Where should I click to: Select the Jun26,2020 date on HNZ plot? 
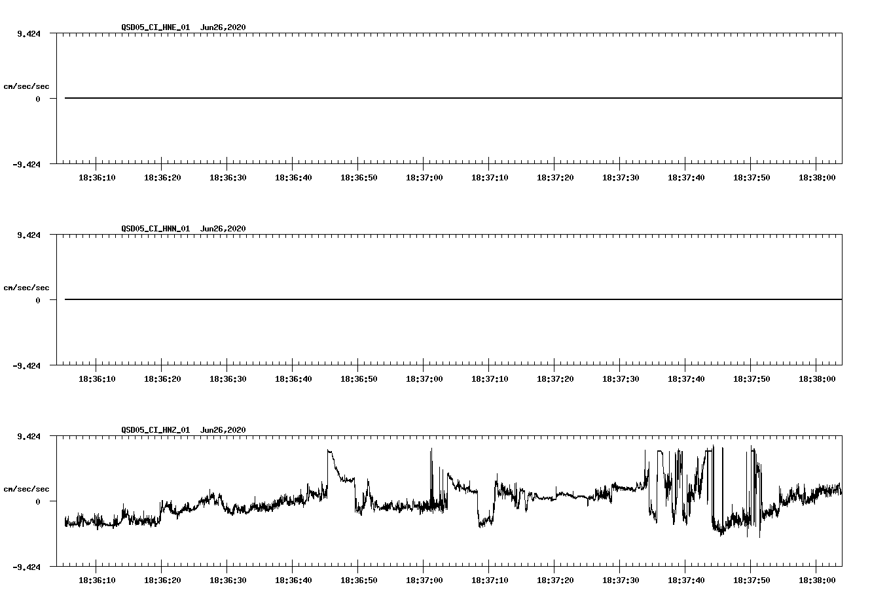[223, 430]
